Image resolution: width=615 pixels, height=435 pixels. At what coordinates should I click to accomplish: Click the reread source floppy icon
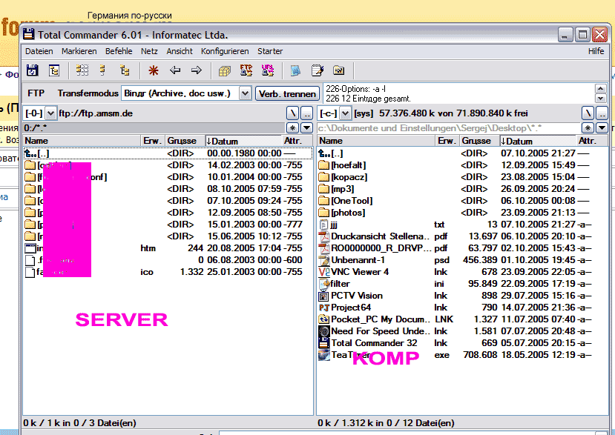click(x=32, y=70)
